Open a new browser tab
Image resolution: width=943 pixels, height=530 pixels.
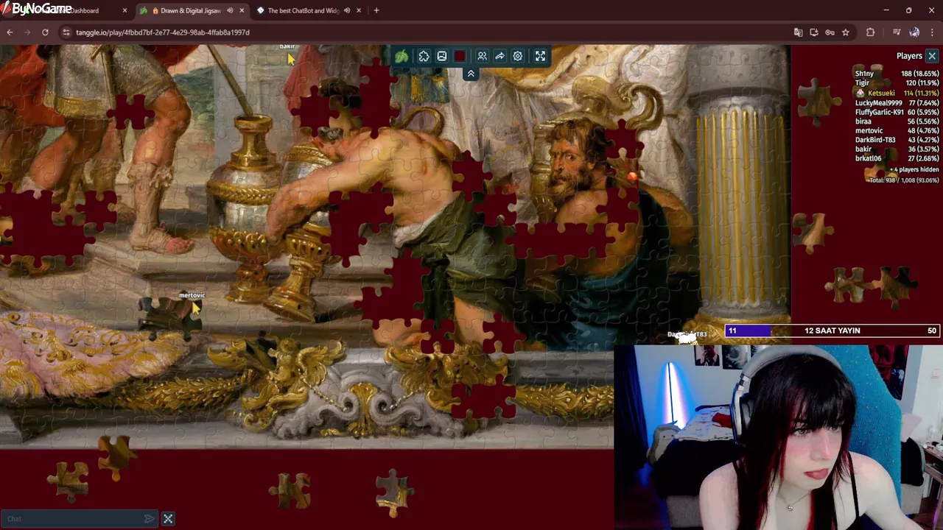click(x=376, y=10)
